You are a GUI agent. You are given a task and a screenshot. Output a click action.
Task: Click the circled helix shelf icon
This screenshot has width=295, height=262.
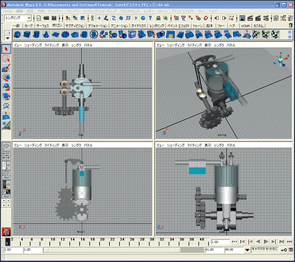[94, 35]
